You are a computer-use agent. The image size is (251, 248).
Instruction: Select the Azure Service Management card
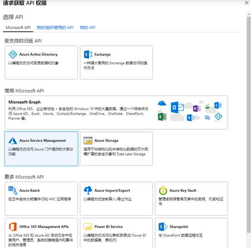pos(41,149)
